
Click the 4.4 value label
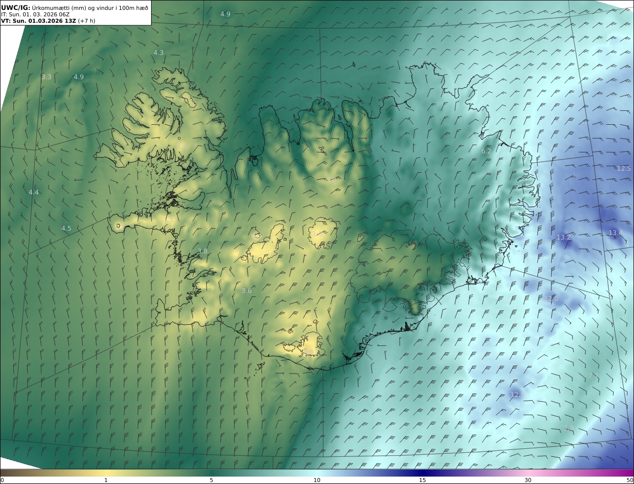click(x=34, y=192)
